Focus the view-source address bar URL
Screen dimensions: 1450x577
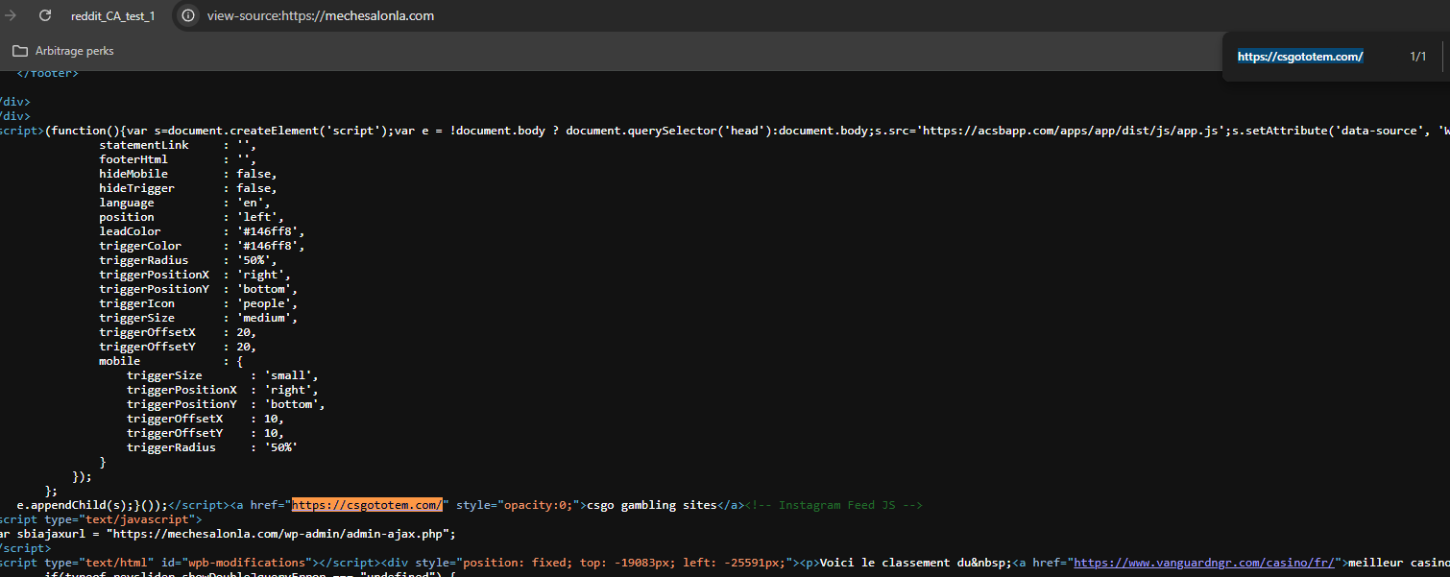point(321,16)
